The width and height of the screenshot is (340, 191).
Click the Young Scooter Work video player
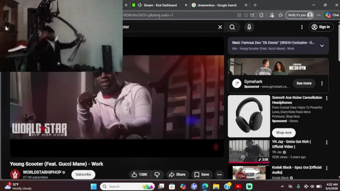(x=117, y=106)
